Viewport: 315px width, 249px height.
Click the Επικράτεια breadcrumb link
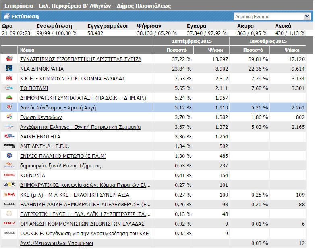pos(18,6)
